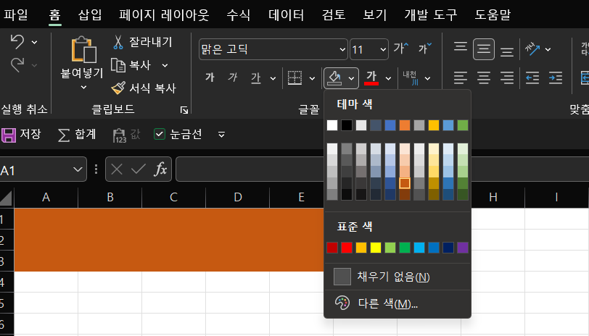Click the Sum (합계) sigma icon

[x=64, y=135]
